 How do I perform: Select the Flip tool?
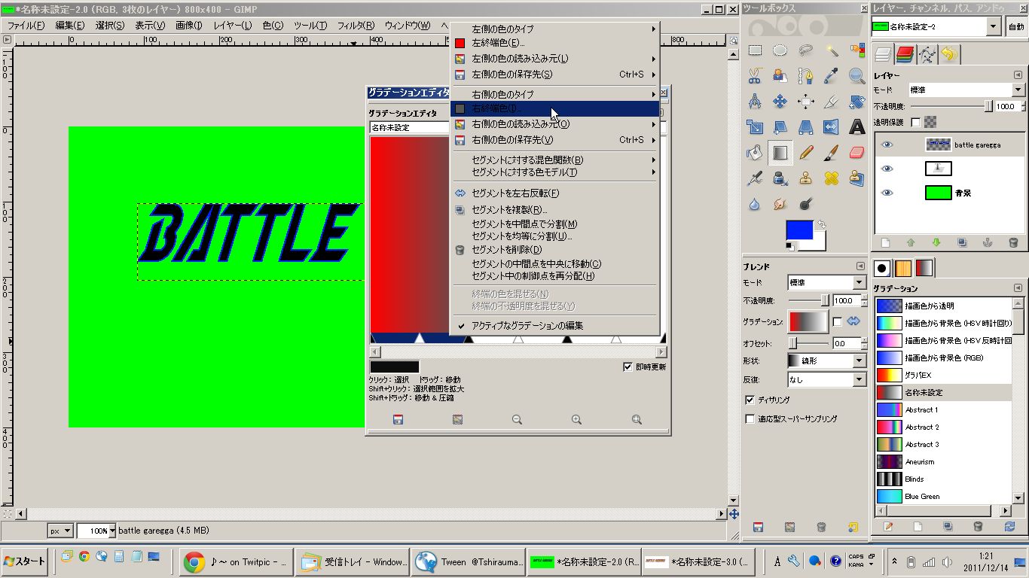832,127
